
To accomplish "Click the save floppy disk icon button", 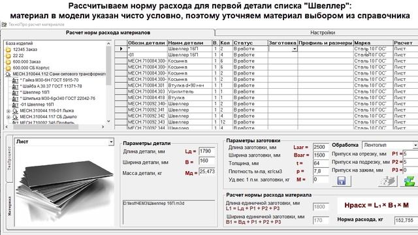I will pos(341,181).
